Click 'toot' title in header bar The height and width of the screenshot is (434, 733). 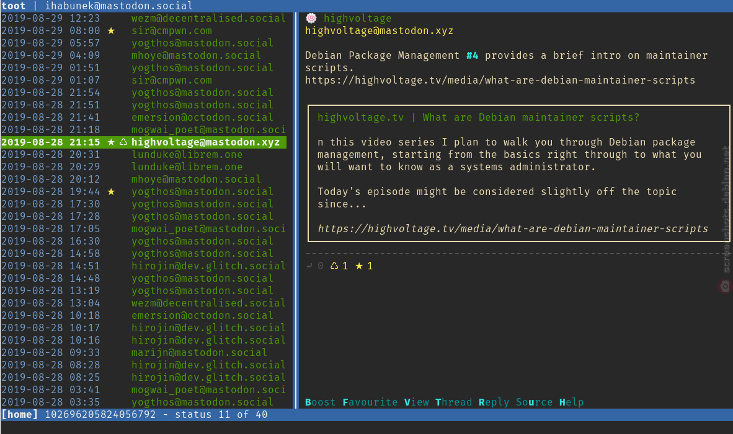(x=14, y=6)
